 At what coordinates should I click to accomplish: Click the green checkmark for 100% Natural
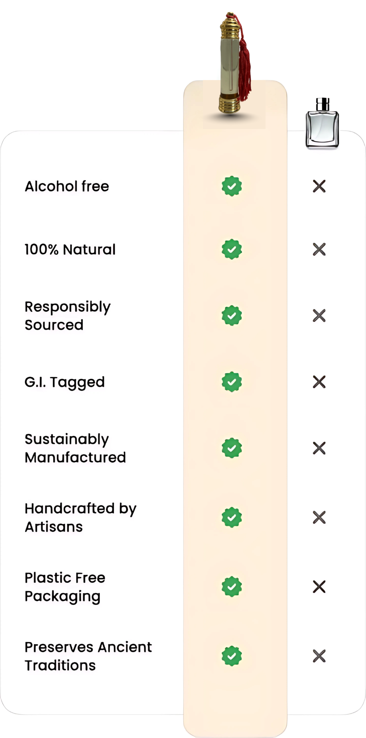pos(232,249)
